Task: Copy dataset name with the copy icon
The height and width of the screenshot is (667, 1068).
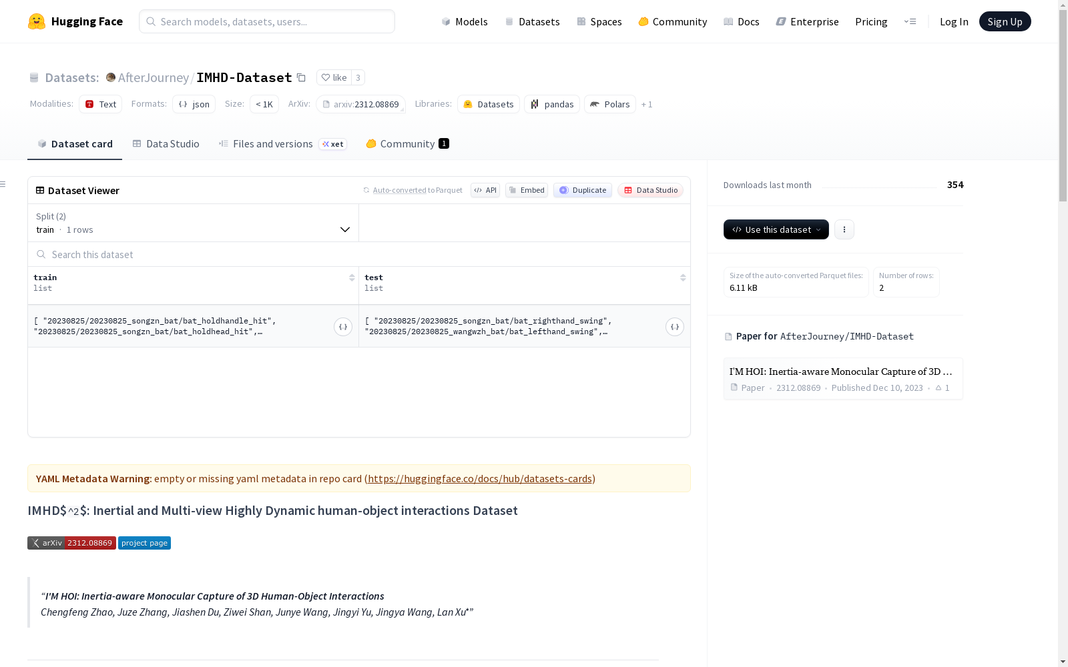Action: pyautogui.click(x=301, y=77)
